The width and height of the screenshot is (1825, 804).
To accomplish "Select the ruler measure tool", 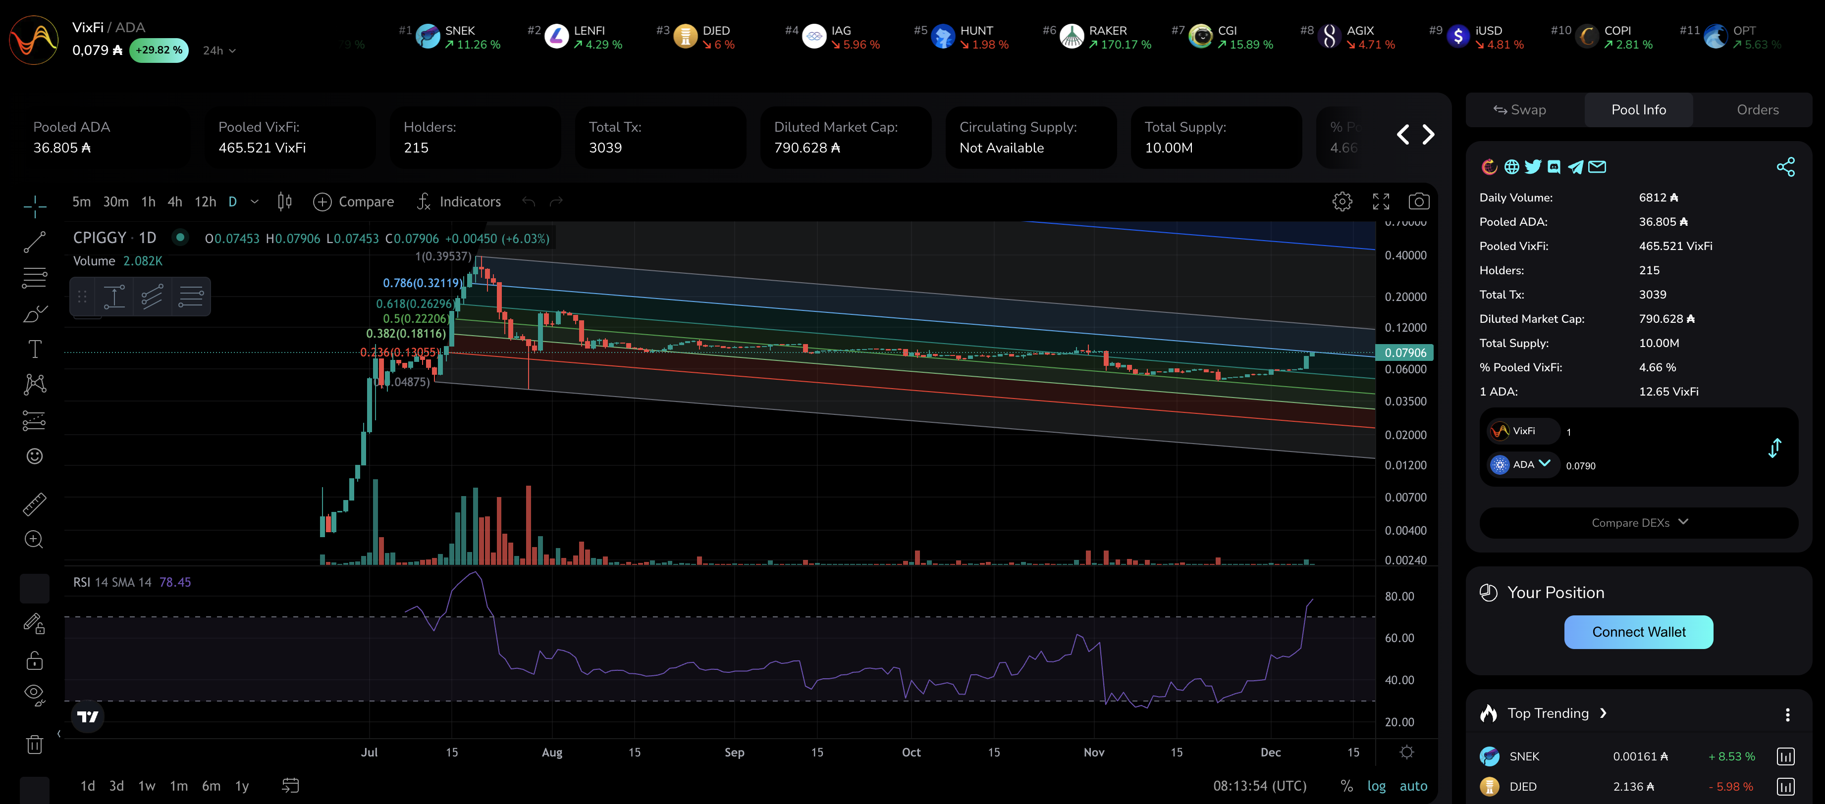I will click(35, 504).
